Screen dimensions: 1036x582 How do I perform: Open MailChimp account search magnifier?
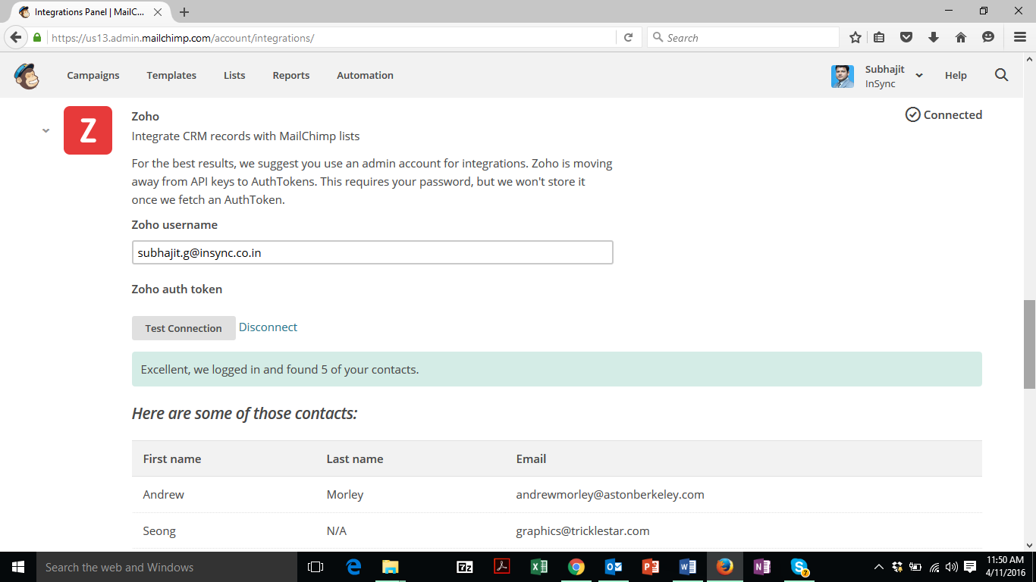click(1001, 75)
